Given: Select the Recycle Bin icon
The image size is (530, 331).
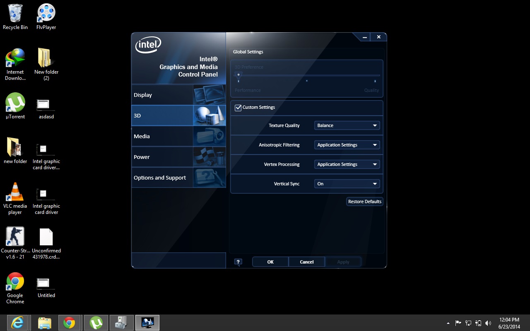Looking at the screenshot, I should point(15,13).
